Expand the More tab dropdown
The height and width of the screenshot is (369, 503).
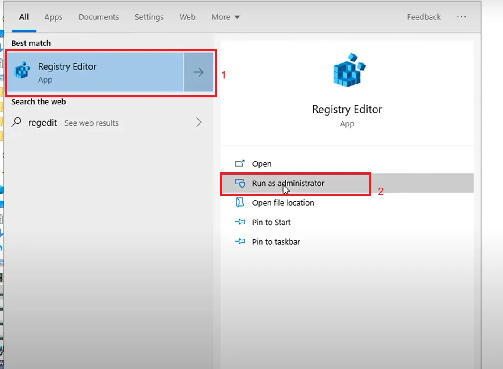[x=225, y=17]
